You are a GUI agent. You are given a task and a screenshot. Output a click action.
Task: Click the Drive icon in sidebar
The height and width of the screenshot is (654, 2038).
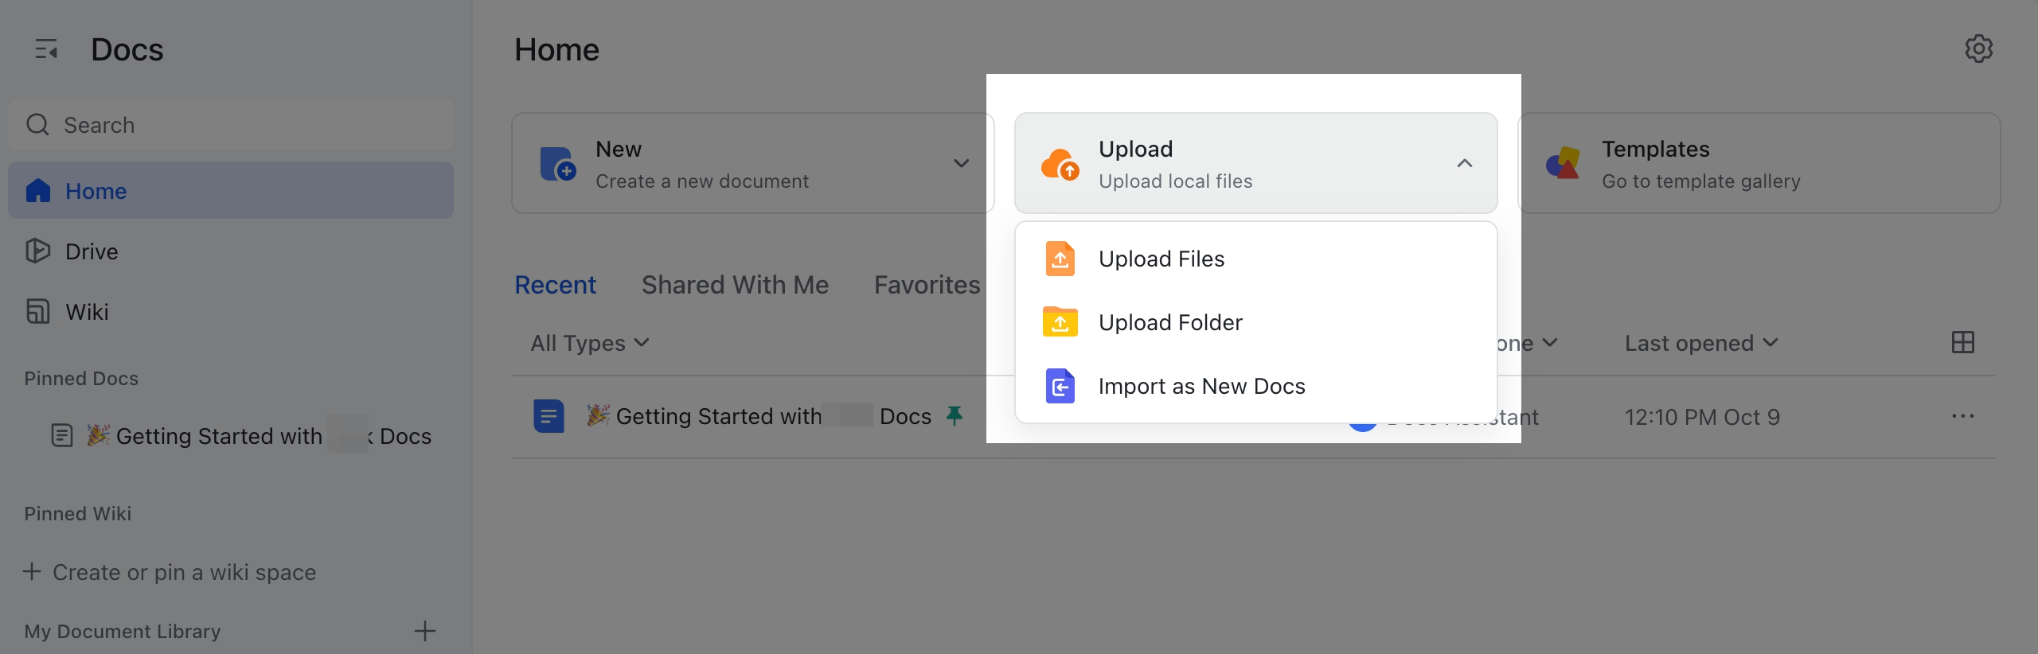pyautogui.click(x=38, y=251)
